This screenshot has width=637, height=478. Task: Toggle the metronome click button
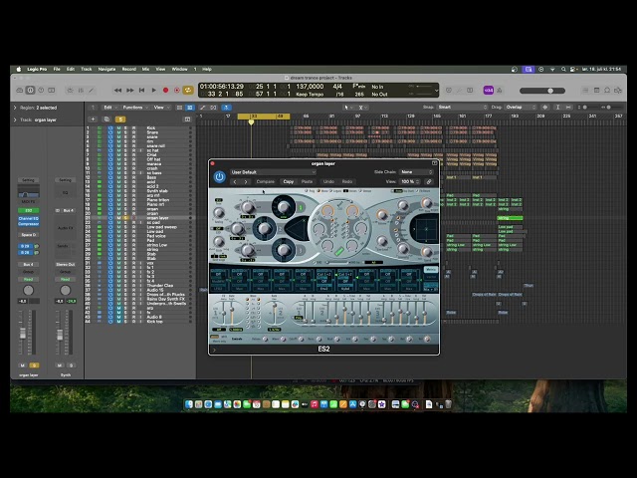[500, 91]
